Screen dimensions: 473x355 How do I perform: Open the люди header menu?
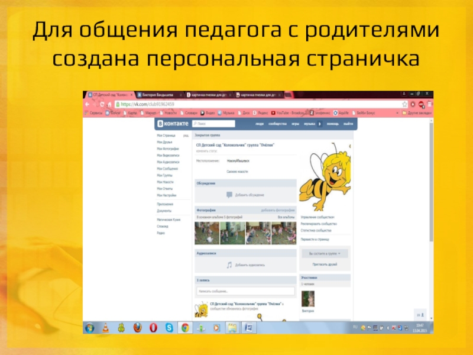point(260,124)
